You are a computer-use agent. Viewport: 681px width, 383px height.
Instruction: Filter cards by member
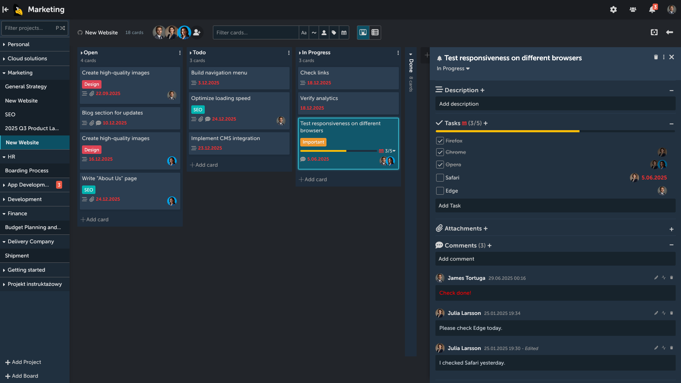coord(324,32)
